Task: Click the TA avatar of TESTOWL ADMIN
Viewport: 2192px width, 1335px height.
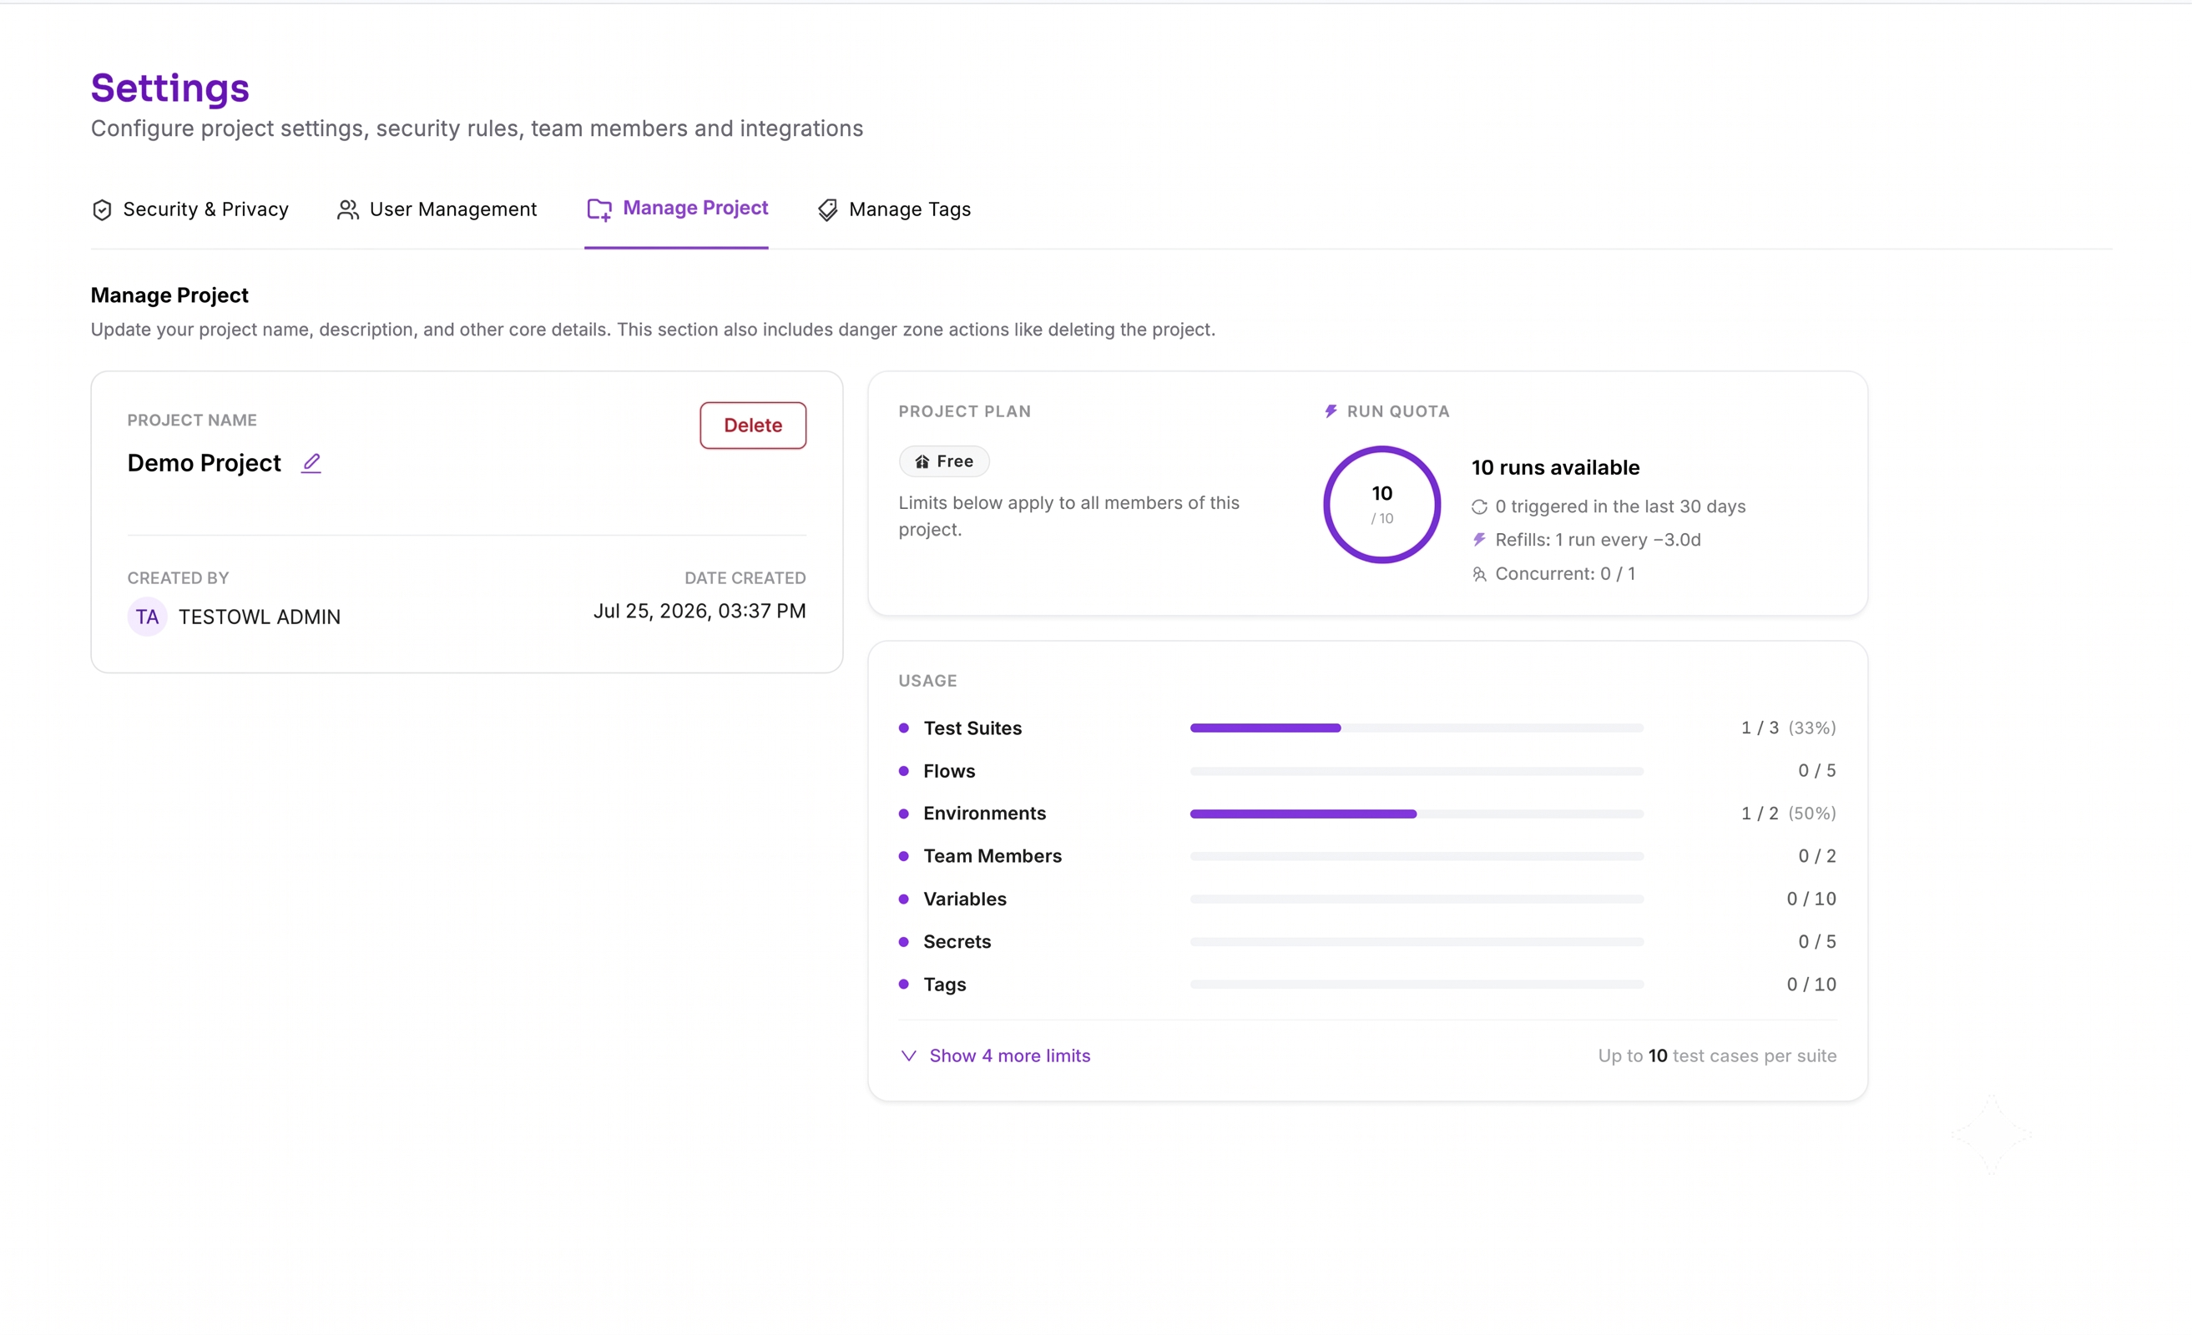Action: point(147,617)
